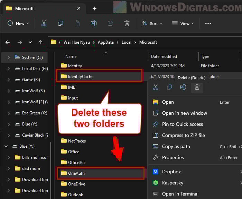
Task: Click the Share icon in the toolbar
Action: click(x=110, y=24)
